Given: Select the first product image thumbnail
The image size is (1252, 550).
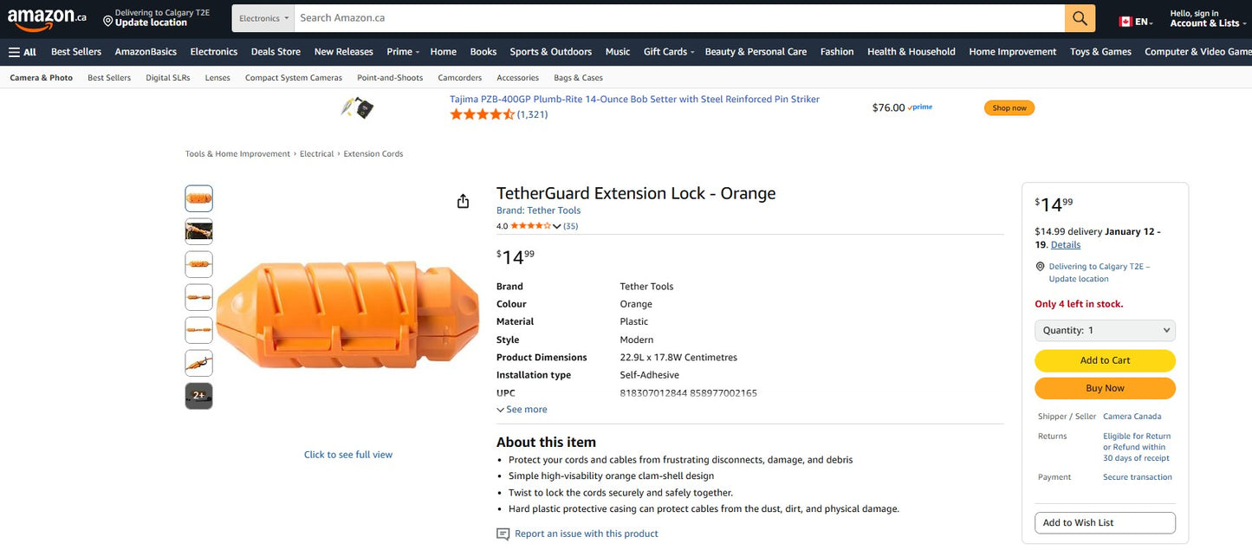Looking at the screenshot, I should 198,197.
